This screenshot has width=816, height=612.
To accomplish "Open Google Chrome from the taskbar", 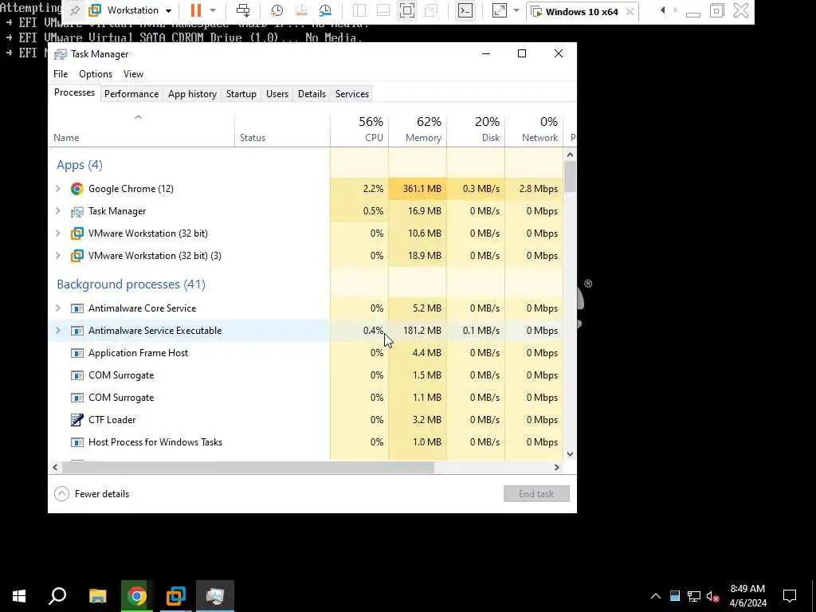I will click(137, 596).
